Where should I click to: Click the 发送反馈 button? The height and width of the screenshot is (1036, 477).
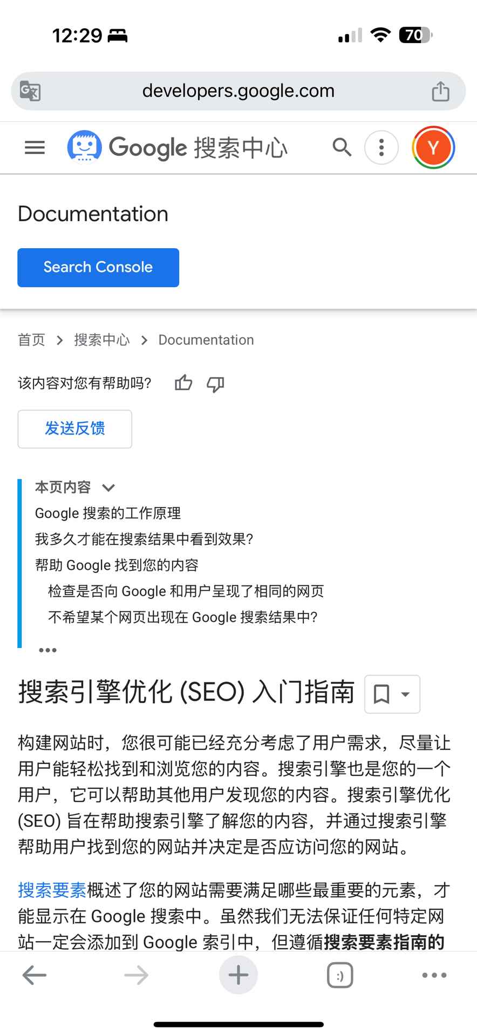pos(75,429)
